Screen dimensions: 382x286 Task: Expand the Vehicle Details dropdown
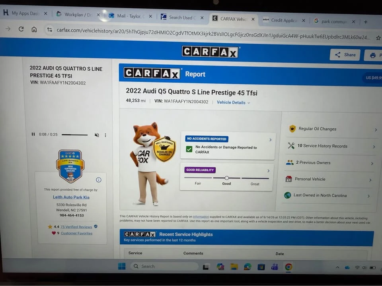point(233,102)
